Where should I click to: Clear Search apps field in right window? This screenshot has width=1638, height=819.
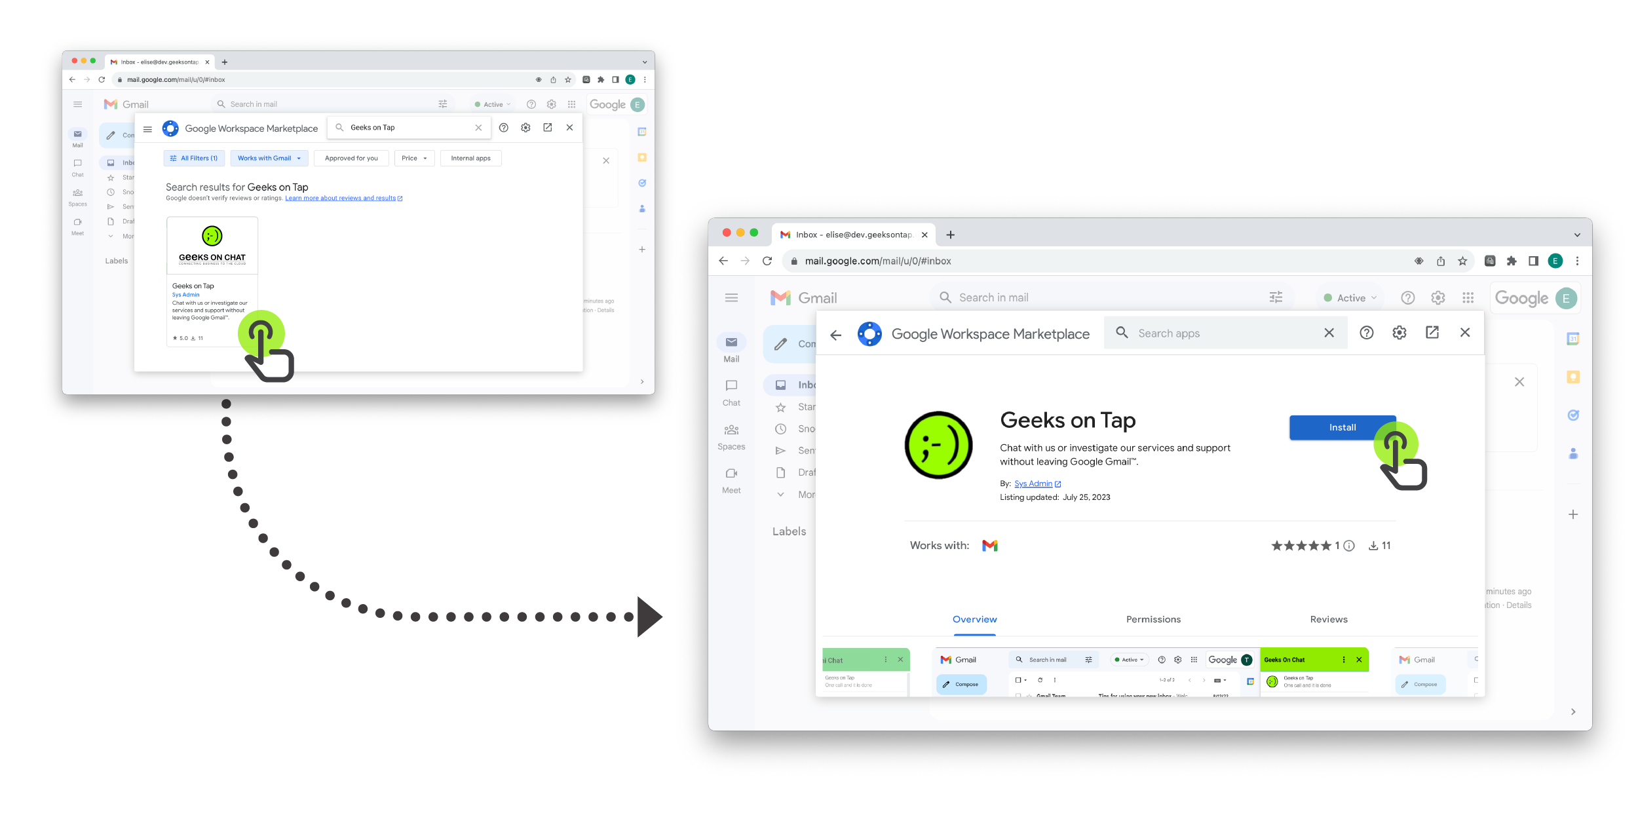tap(1329, 333)
